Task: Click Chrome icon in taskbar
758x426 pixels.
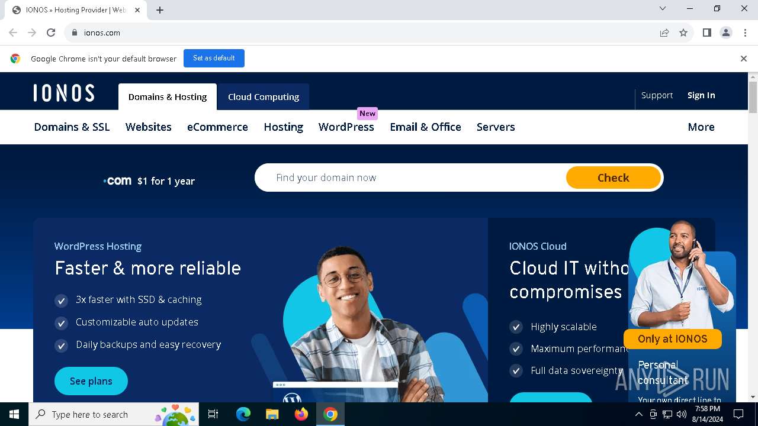Action: pyautogui.click(x=330, y=414)
